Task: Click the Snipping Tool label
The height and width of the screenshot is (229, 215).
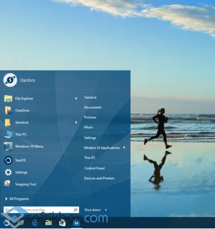Action: [x=26, y=184]
